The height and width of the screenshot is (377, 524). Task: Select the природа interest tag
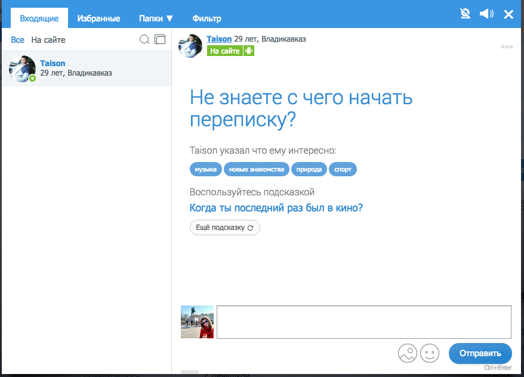coord(309,169)
